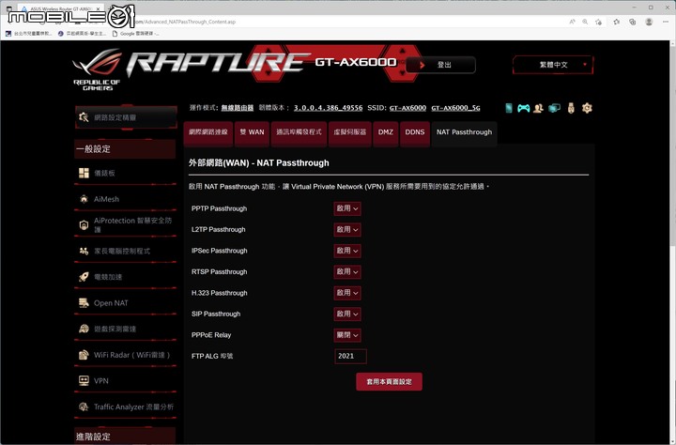The height and width of the screenshot is (445, 676).
Task: Click the 登出 logout button
Action: click(x=440, y=65)
